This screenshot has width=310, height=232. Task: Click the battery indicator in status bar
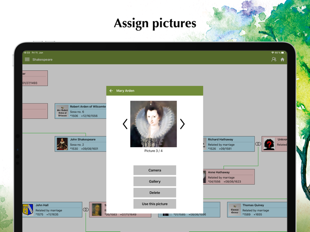283,53
